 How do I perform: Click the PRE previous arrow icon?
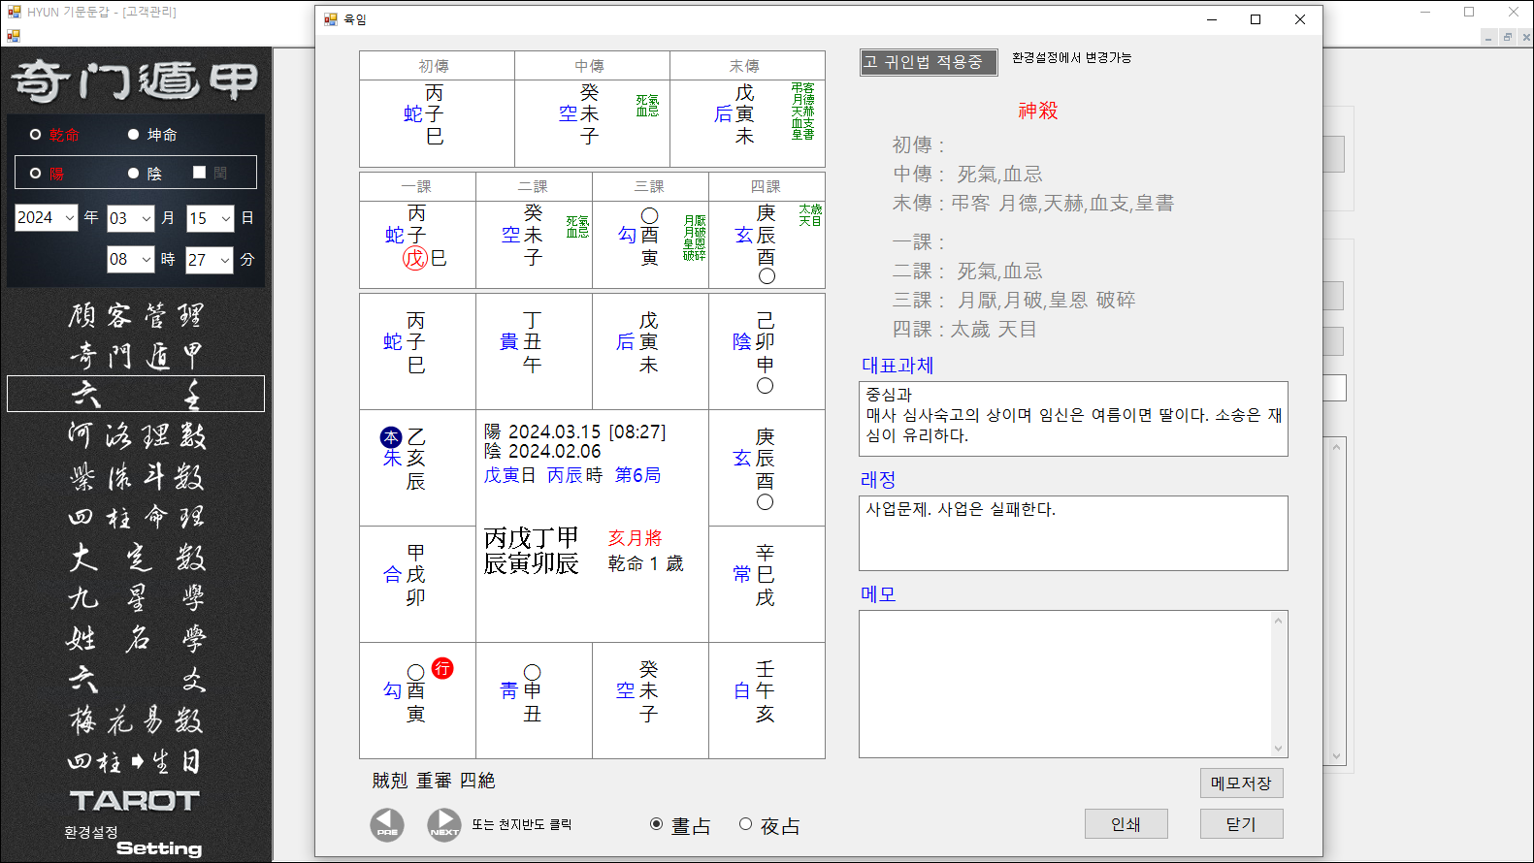pos(387,824)
